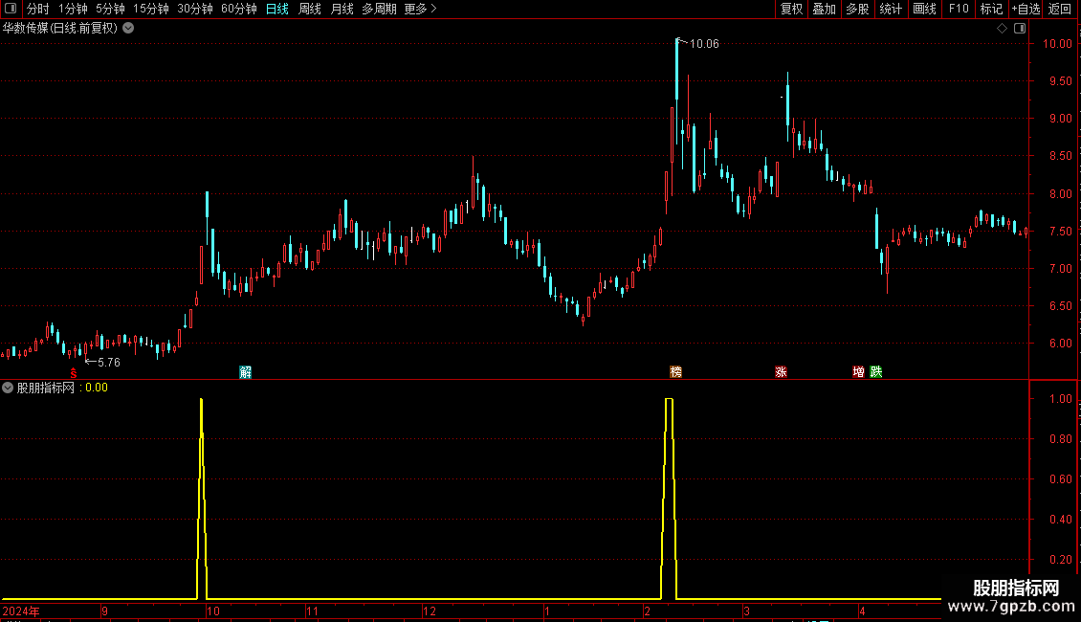Click the 榜 event marker icon
Viewport: 1081px width, 622px height.
click(x=676, y=372)
